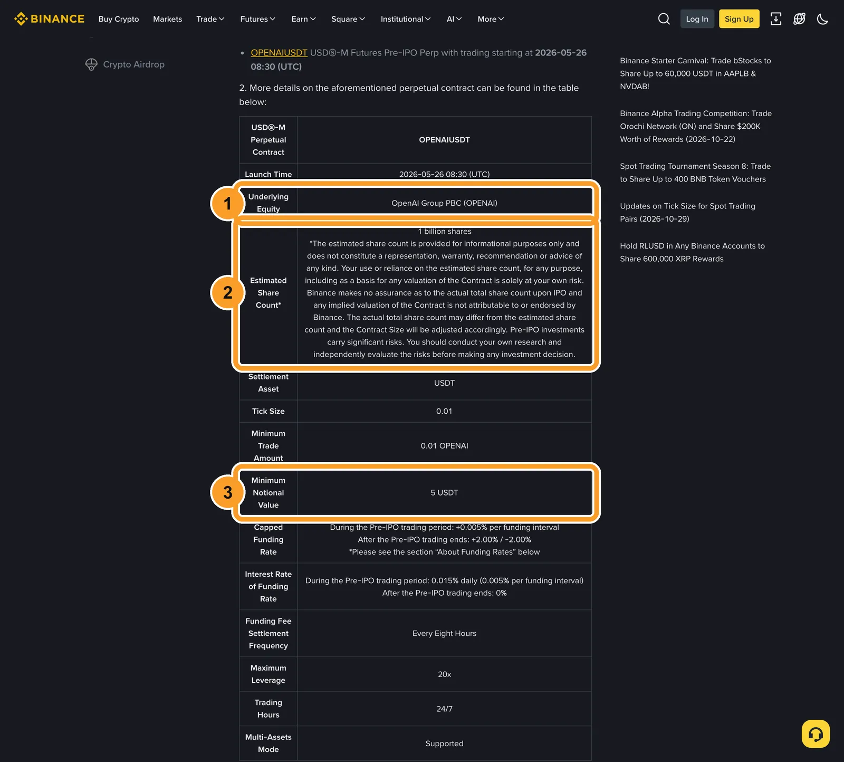Select the Multi-Assets Mode Supported value

tap(444, 744)
